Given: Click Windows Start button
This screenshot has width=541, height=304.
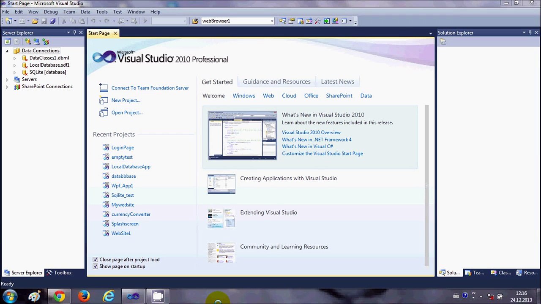Looking at the screenshot, I should pos(9,296).
